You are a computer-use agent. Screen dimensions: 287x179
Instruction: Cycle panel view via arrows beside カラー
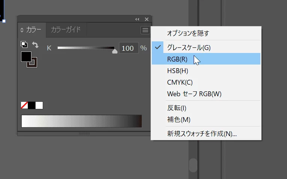[x=22, y=30]
